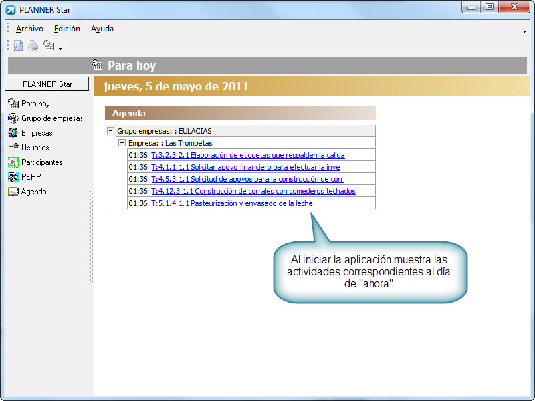535x401 pixels.
Task: Open dropdown arrow next to calendar toolbar icon
Action: (60, 48)
